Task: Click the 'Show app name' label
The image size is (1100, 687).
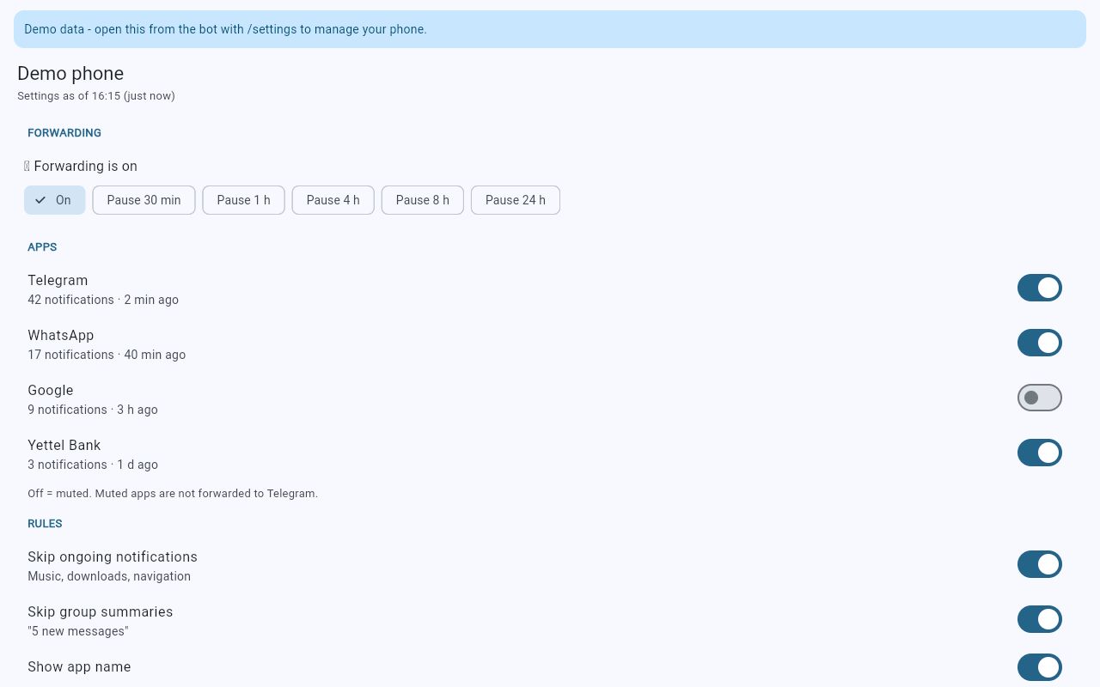Action: (x=79, y=667)
